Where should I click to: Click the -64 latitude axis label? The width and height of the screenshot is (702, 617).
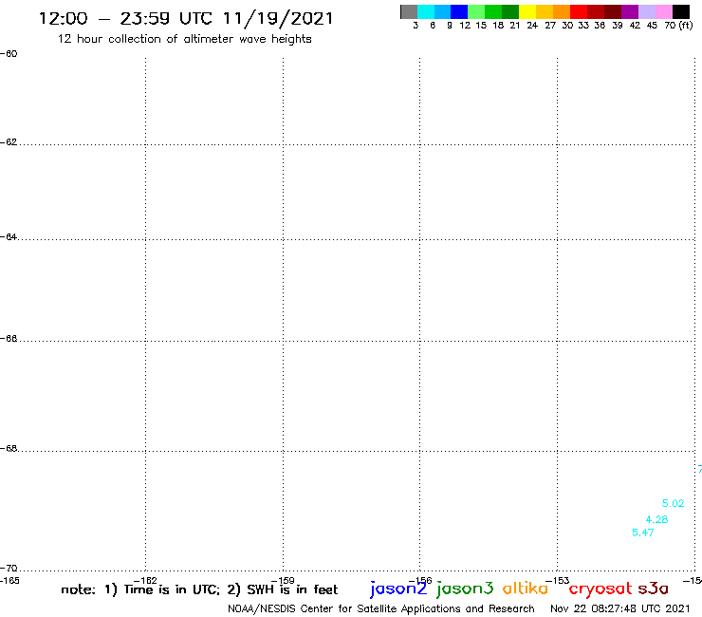pos(9,236)
